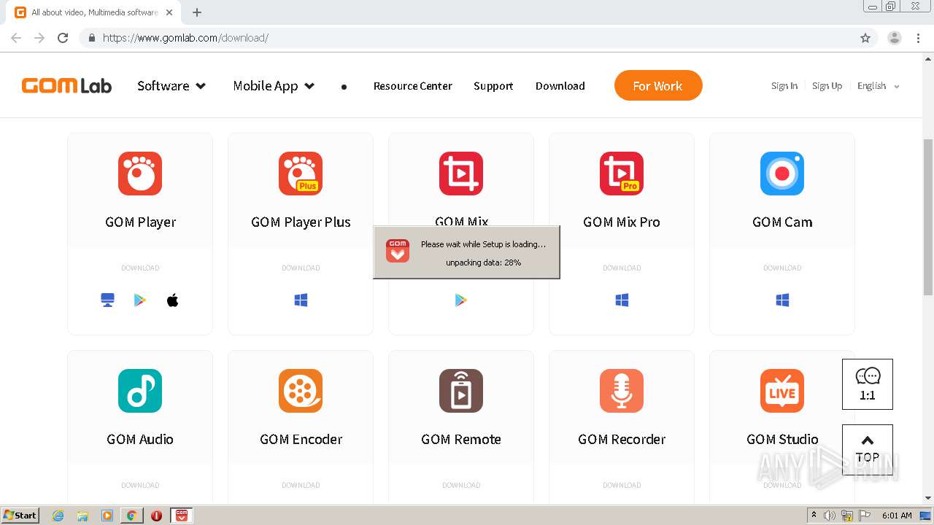Viewport: 934px width, 525px height.
Task: Expand the Mobile App dropdown menu
Action: (x=274, y=86)
